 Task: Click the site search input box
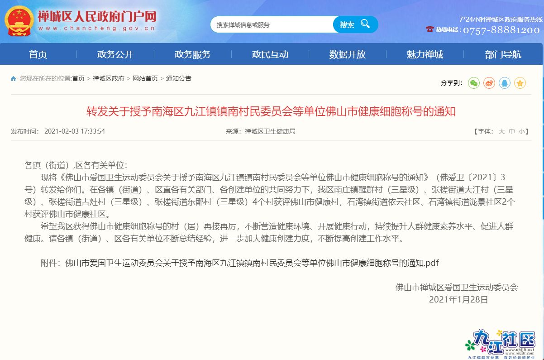pyautogui.click(x=272, y=24)
